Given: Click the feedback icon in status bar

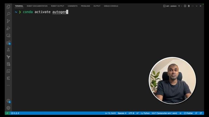Looking at the screenshot, I should coord(196,113).
